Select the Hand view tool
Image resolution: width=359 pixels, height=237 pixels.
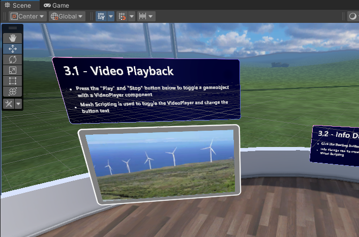[13, 38]
